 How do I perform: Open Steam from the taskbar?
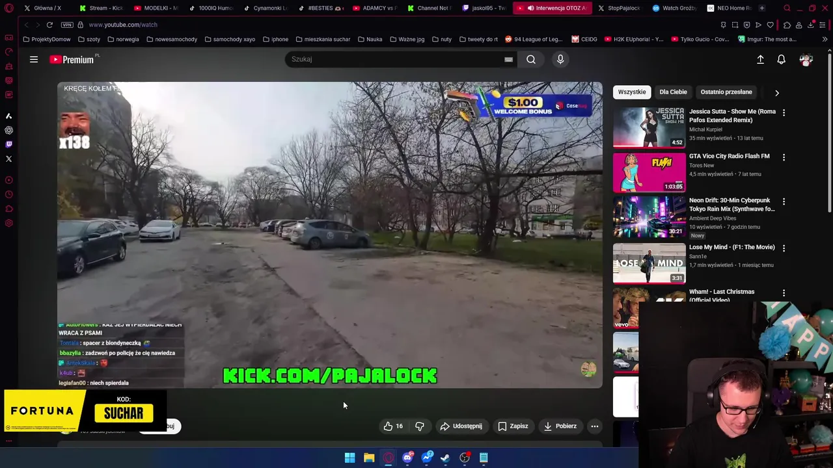446,458
